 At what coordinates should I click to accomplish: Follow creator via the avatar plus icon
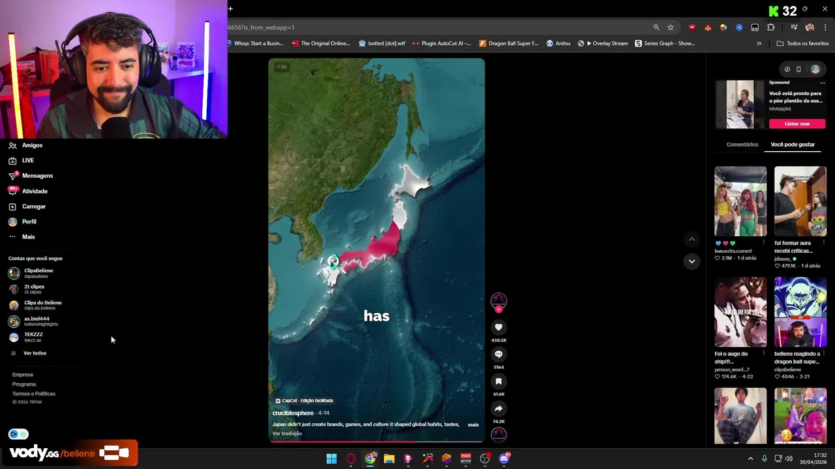pyautogui.click(x=498, y=309)
